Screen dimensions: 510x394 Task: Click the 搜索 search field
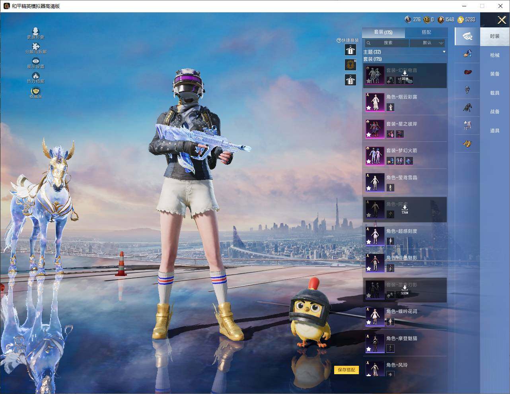[x=387, y=43]
